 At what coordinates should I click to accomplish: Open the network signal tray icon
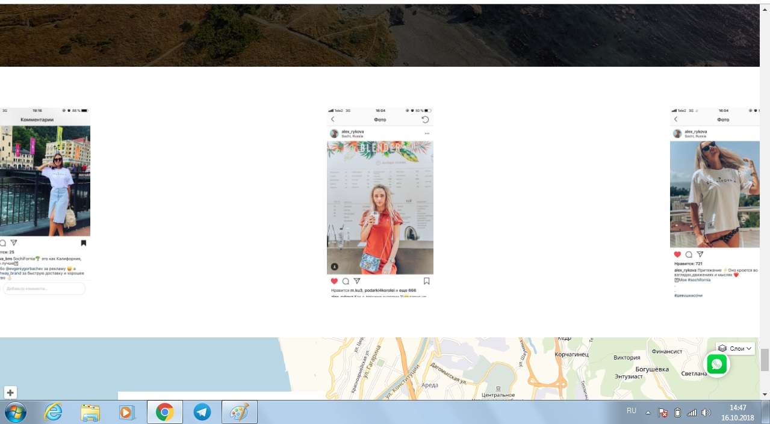point(692,413)
